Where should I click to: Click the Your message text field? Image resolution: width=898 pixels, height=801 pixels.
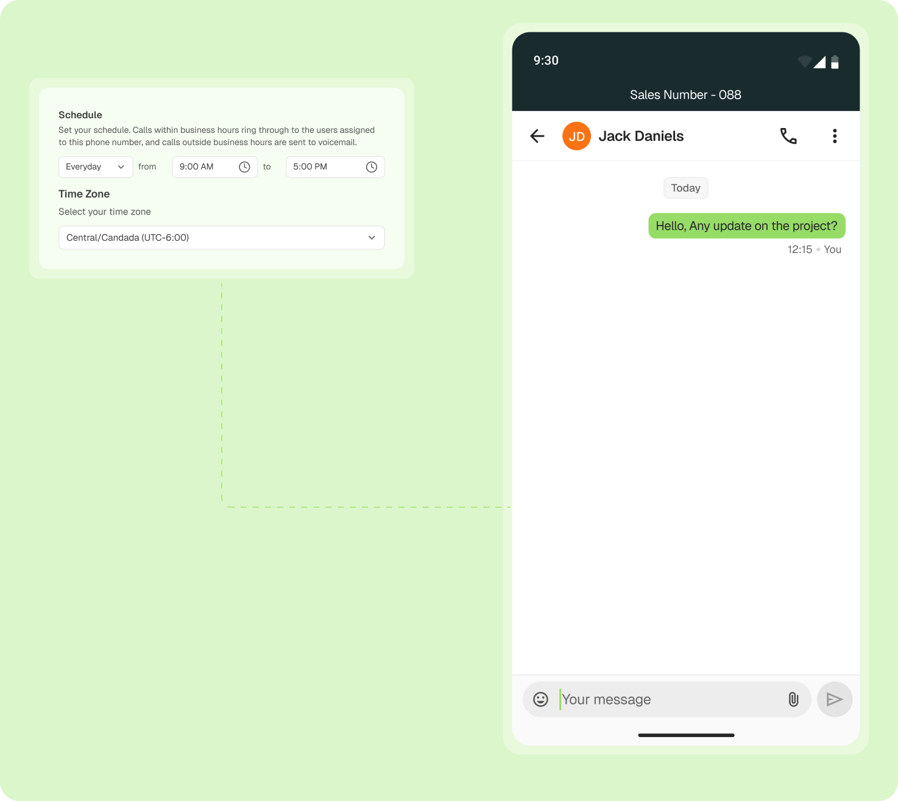[670, 699]
